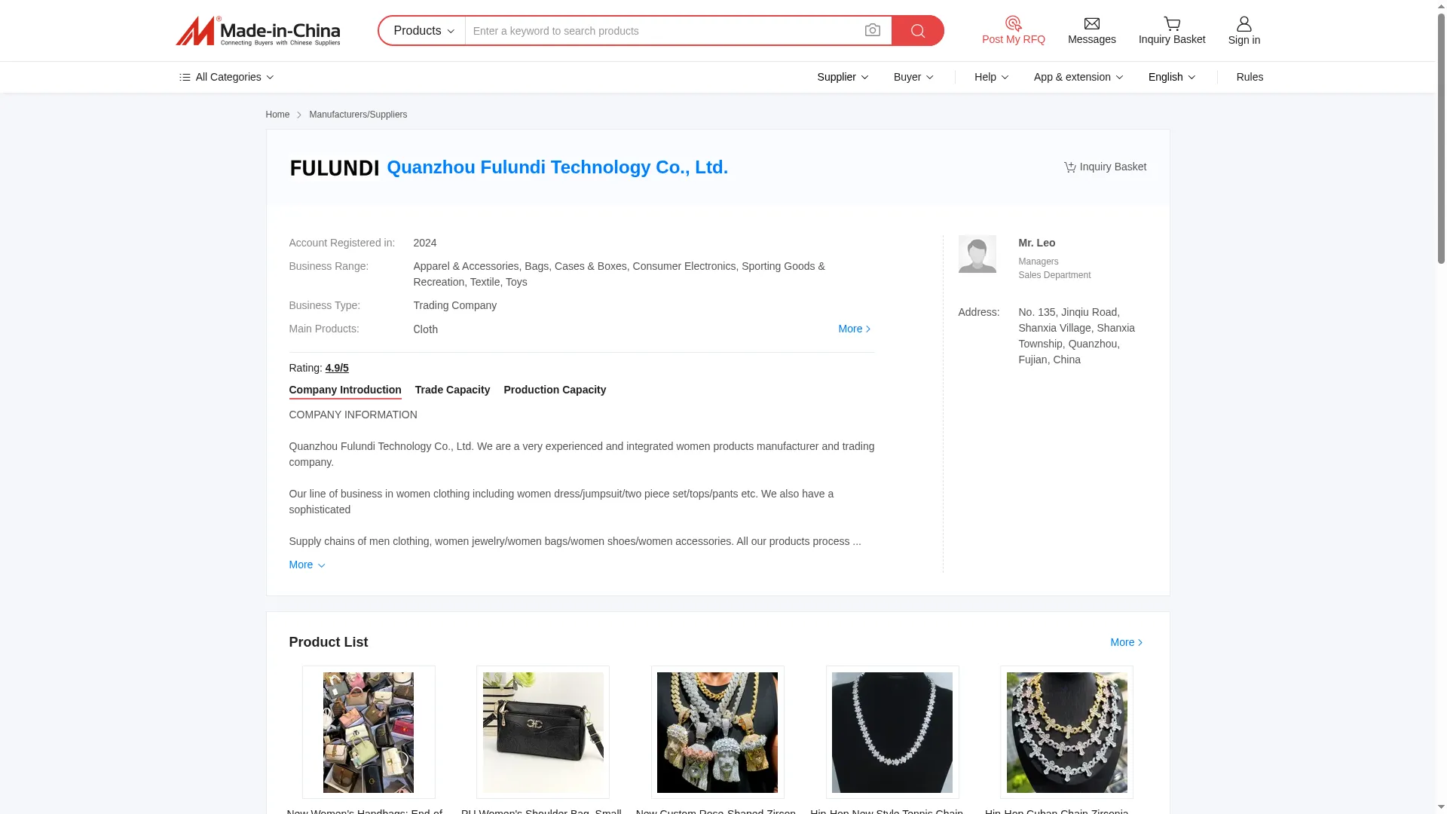Expand More under company introduction

tap(307, 565)
